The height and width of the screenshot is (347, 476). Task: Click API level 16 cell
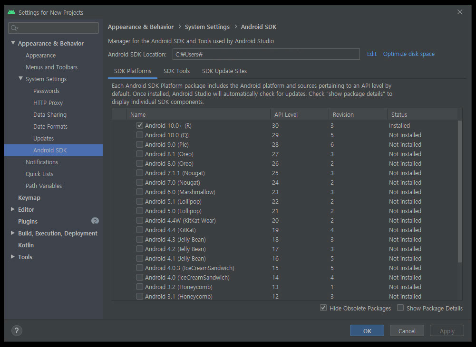pos(275,258)
